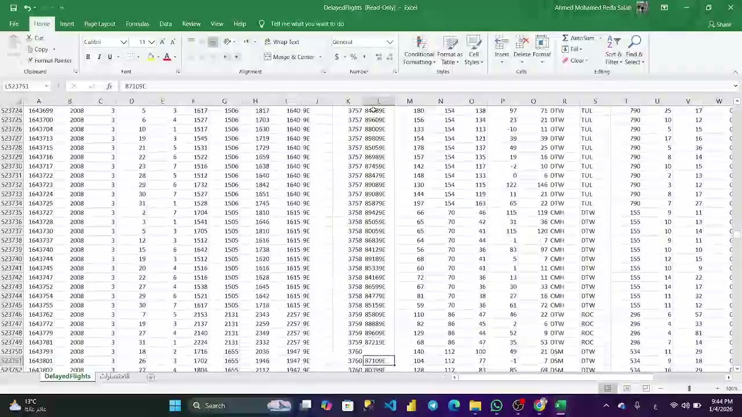Switch to the Review tab
Screen dimensions: 742x417
tap(191, 24)
